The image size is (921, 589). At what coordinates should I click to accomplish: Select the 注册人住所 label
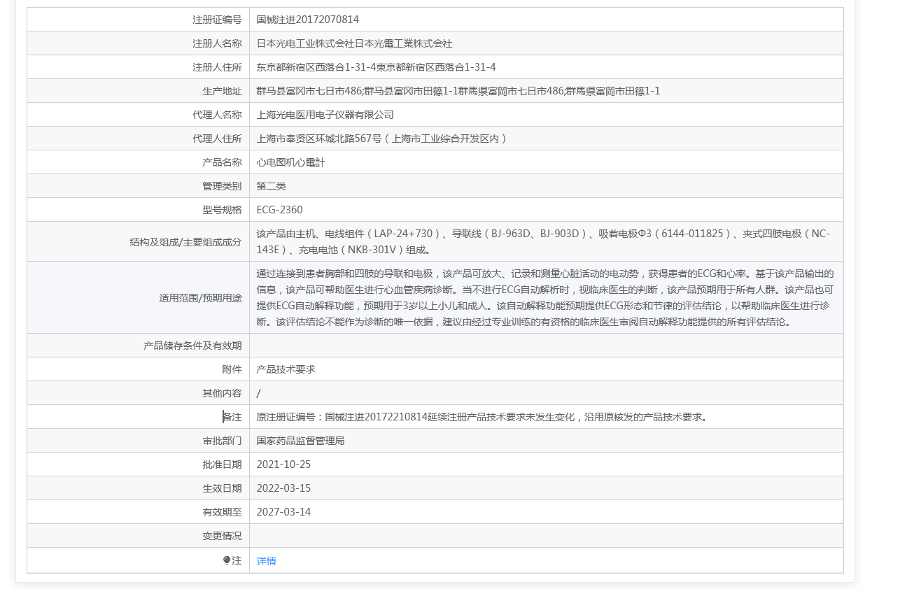coord(217,67)
